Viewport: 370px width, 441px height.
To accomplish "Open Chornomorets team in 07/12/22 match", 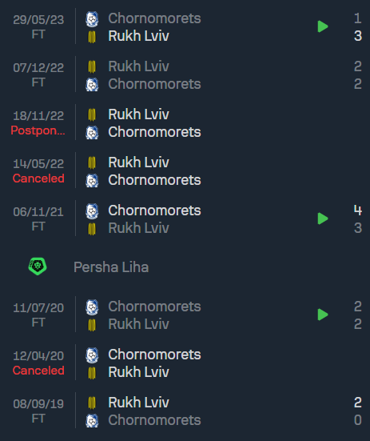I will click(x=154, y=84).
